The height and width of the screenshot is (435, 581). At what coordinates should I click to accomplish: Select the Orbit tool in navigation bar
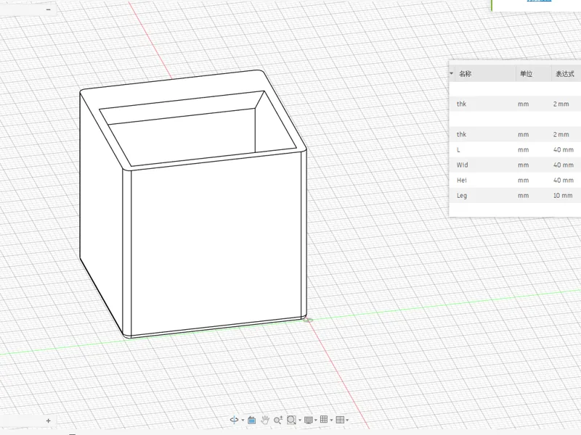point(234,420)
